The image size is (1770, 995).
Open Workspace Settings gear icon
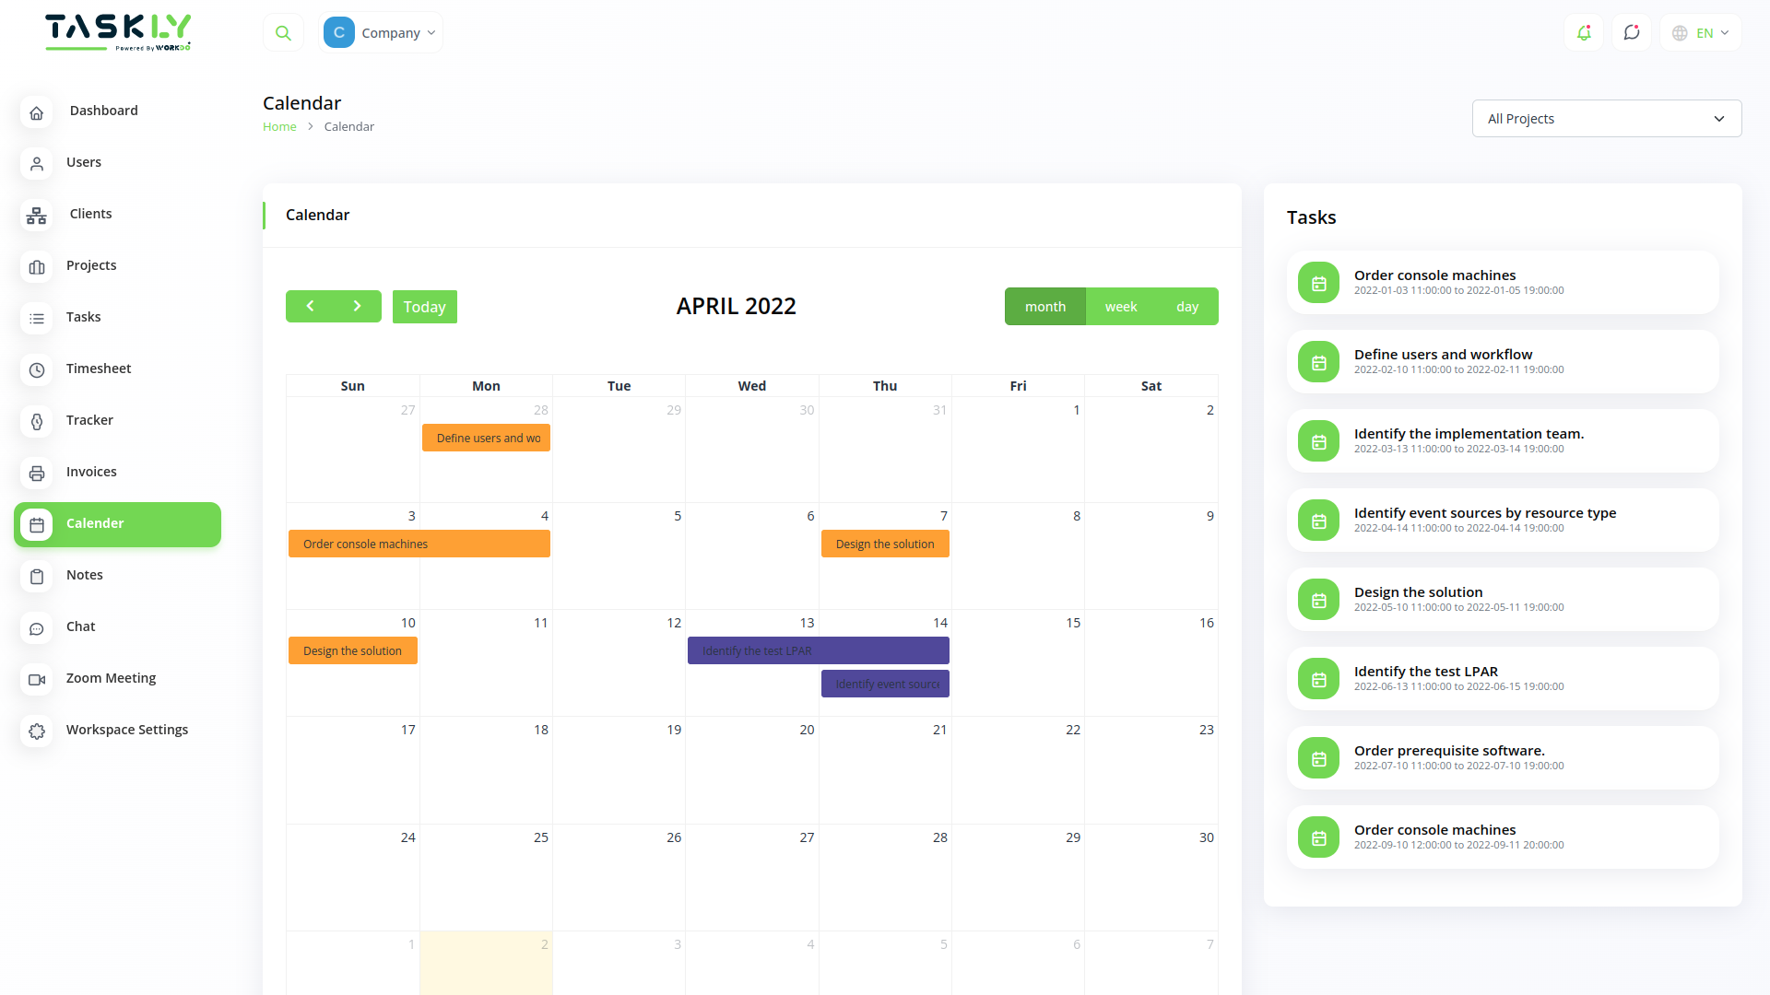37,732
